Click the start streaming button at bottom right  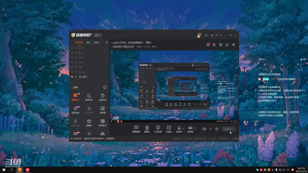[x=228, y=129]
